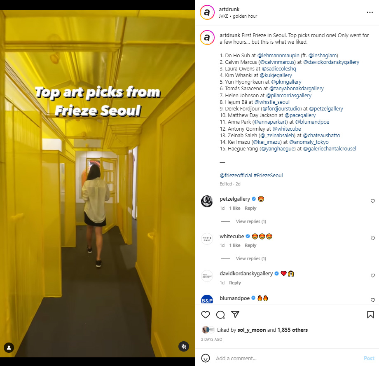Share post via paper plane icon
Screen dimensions: 379x366
point(235,314)
